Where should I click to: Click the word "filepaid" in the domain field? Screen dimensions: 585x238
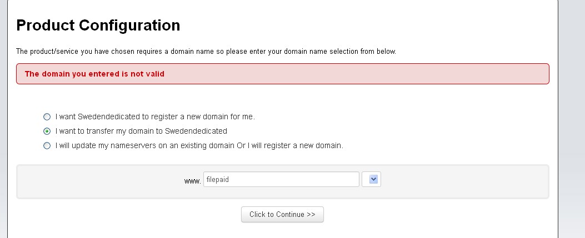[x=217, y=179]
